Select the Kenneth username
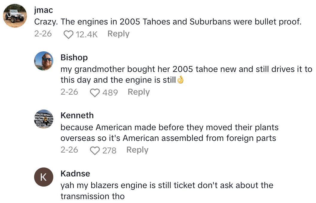316x203 pixels. tap(77, 115)
